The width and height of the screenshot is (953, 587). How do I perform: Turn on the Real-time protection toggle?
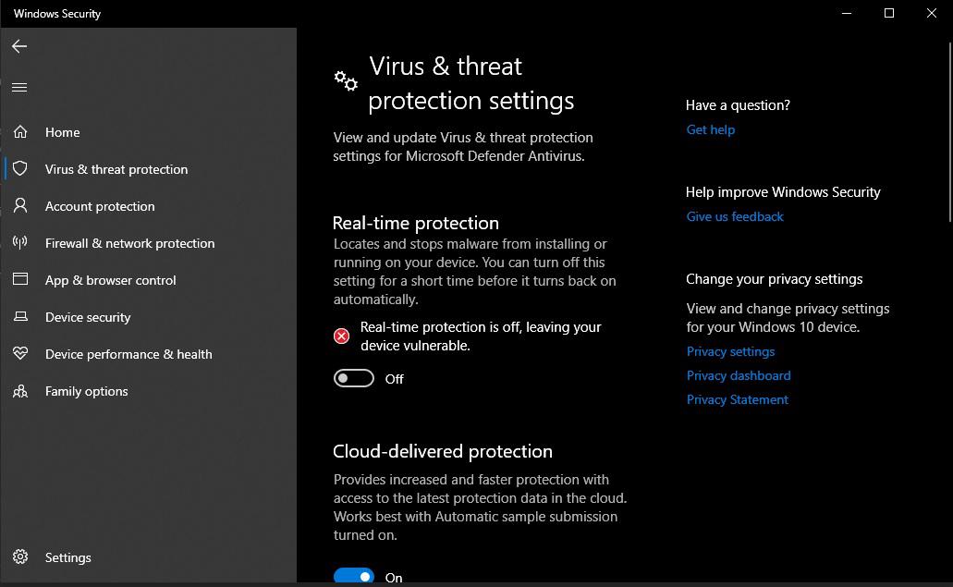[x=354, y=378]
